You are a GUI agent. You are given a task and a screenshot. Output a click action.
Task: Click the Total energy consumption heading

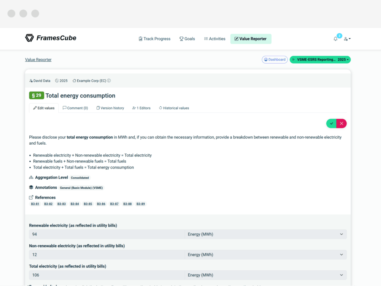pos(80,96)
